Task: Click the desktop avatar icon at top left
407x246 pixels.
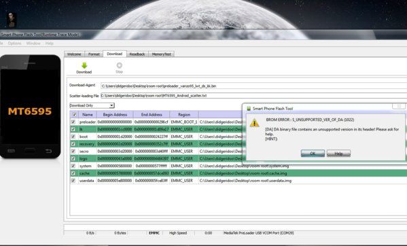Action: point(11,20)
